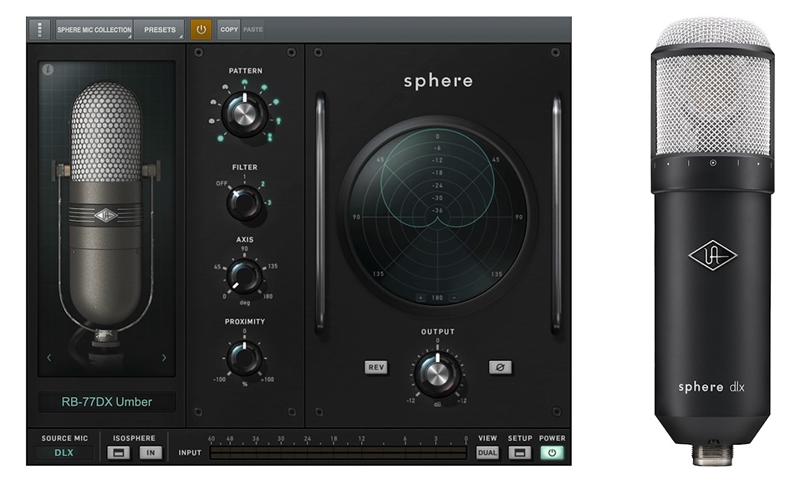Click the Axis knob's 0 label

coord(225,297)
